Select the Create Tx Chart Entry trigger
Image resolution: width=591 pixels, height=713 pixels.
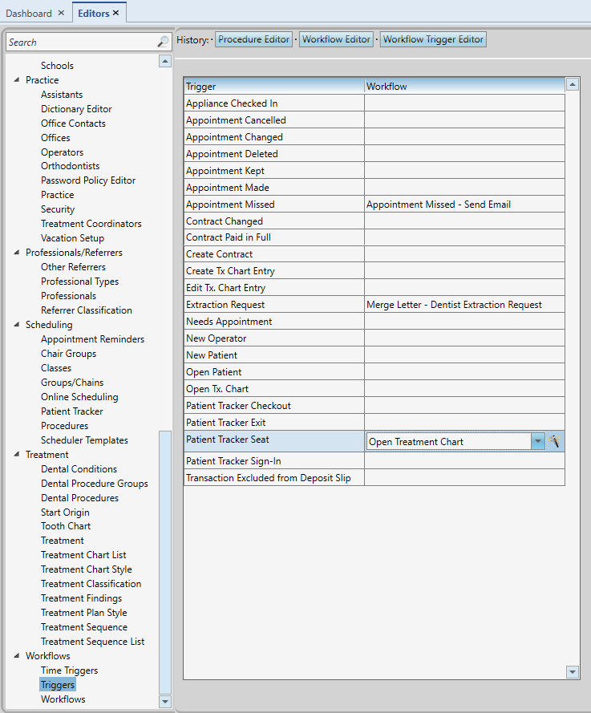click(374, 271)
